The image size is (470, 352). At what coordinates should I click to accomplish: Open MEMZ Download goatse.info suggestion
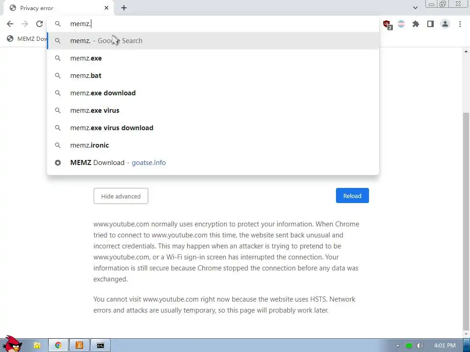pyautogui.click(x=213, y=163)
